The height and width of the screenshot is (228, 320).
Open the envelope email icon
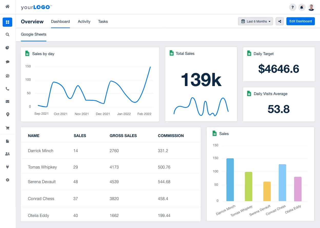pyautogui.click(x=7, y=101)
